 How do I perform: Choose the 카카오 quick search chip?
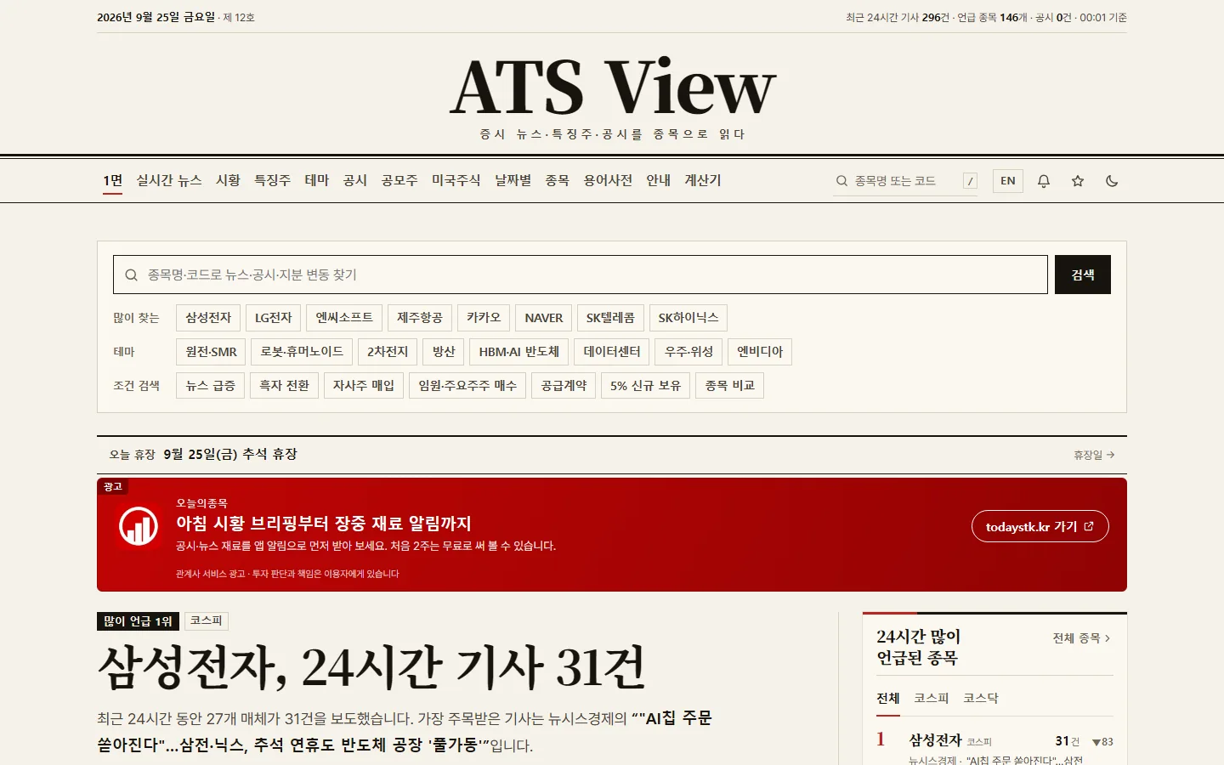coord(484,318)
